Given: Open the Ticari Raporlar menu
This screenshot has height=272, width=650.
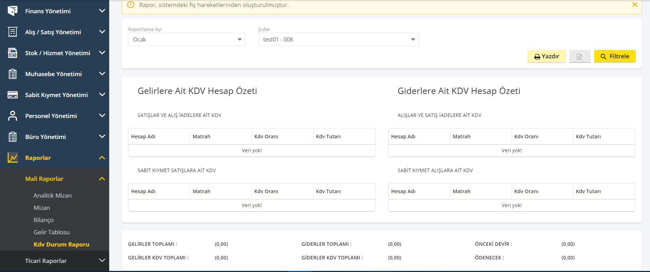Looking at the screenshot, I should 46,261.
